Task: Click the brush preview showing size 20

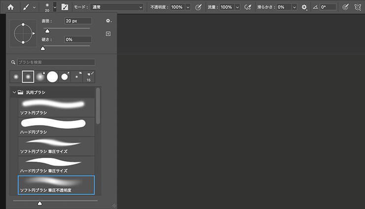Action: 47,7
